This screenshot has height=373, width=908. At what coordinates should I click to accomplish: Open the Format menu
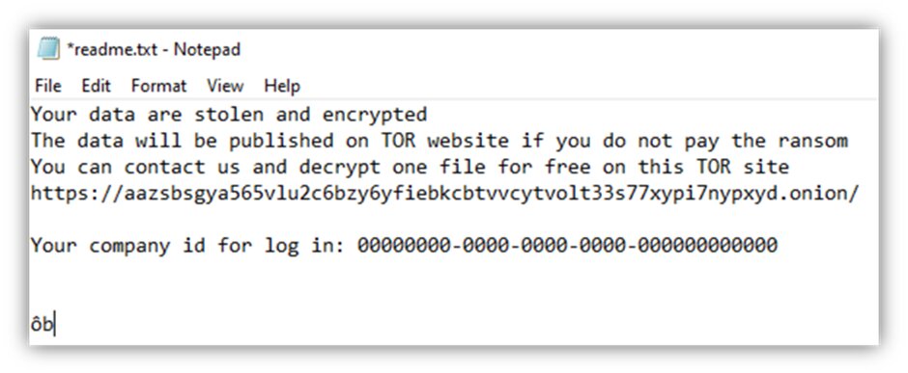pyautogui.click(x=158, y=86)
